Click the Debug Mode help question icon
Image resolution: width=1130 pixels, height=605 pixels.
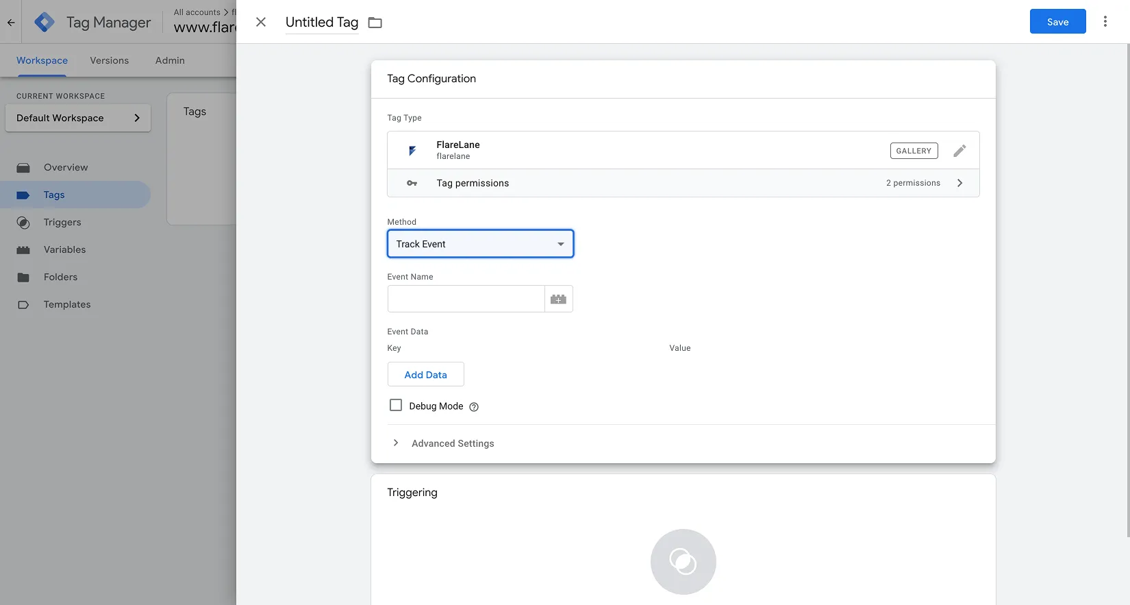point(474,406)
